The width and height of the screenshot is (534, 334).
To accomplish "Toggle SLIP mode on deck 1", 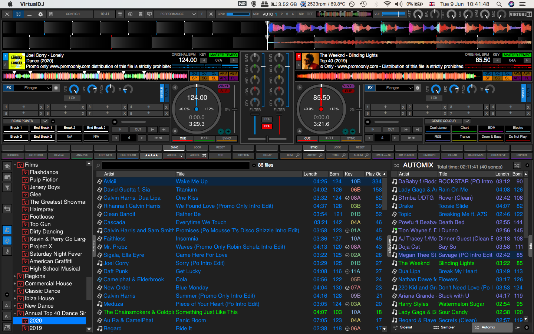I will click(x=224, y=91).
